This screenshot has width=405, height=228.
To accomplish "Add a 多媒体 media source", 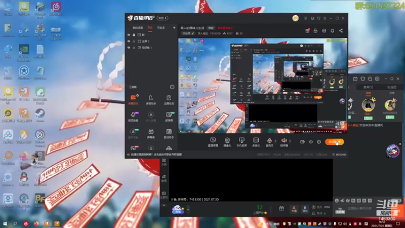I will (256, 142).
